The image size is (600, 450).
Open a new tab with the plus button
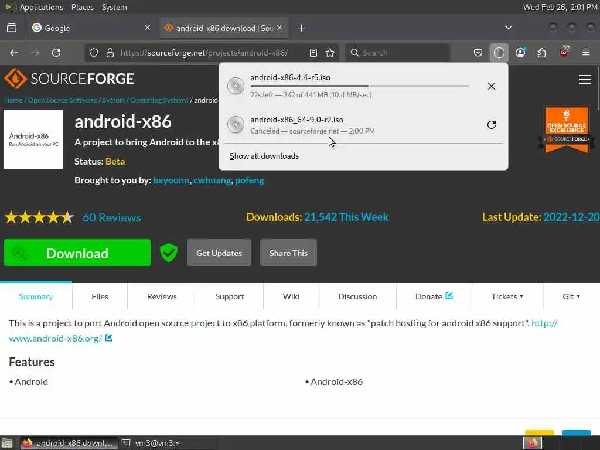tap(302, 28)
